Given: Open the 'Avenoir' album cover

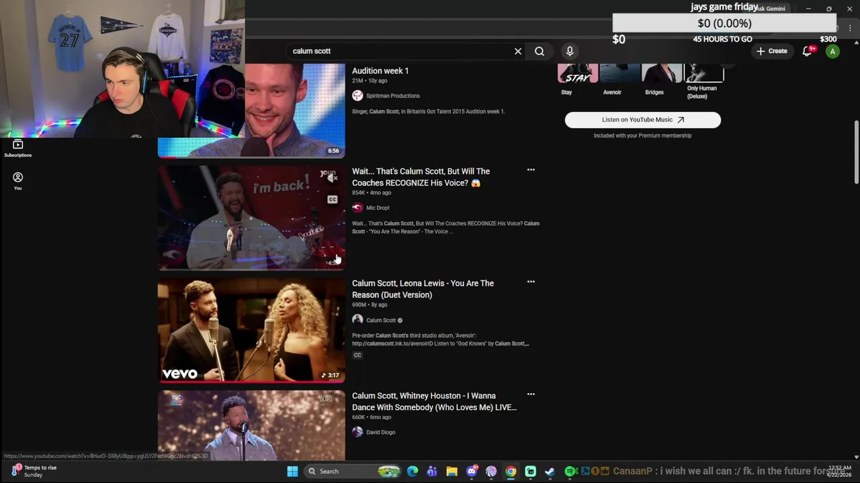Looking at the screenshot, I should pos(620,73).
